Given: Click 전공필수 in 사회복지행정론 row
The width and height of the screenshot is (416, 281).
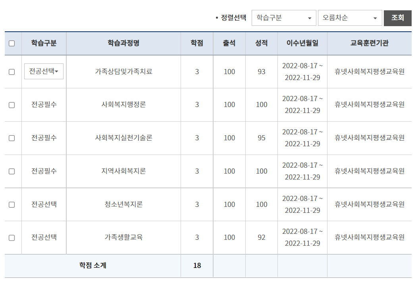Looking at the screenshot, I should tap(44, 105).
